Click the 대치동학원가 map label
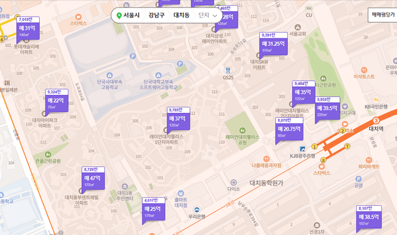The image size is (397, 235). click(x=266, y=183)
